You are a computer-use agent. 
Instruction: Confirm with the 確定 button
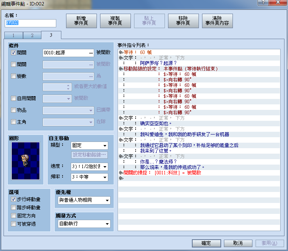[206, 243]
